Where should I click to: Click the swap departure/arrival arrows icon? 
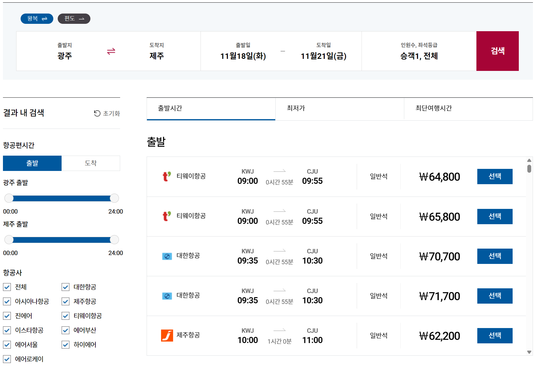110,51
